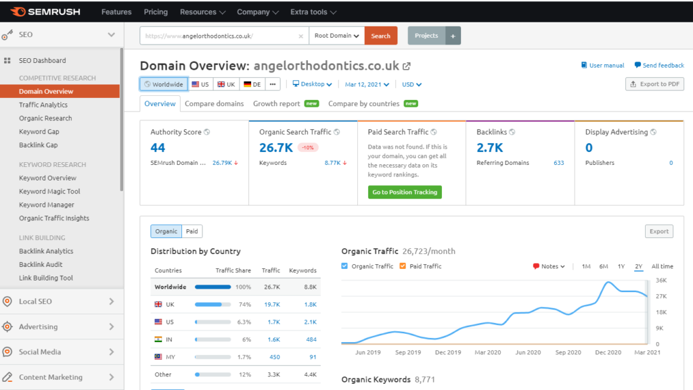Expand the Local SEO section arrow

[112, 301]
